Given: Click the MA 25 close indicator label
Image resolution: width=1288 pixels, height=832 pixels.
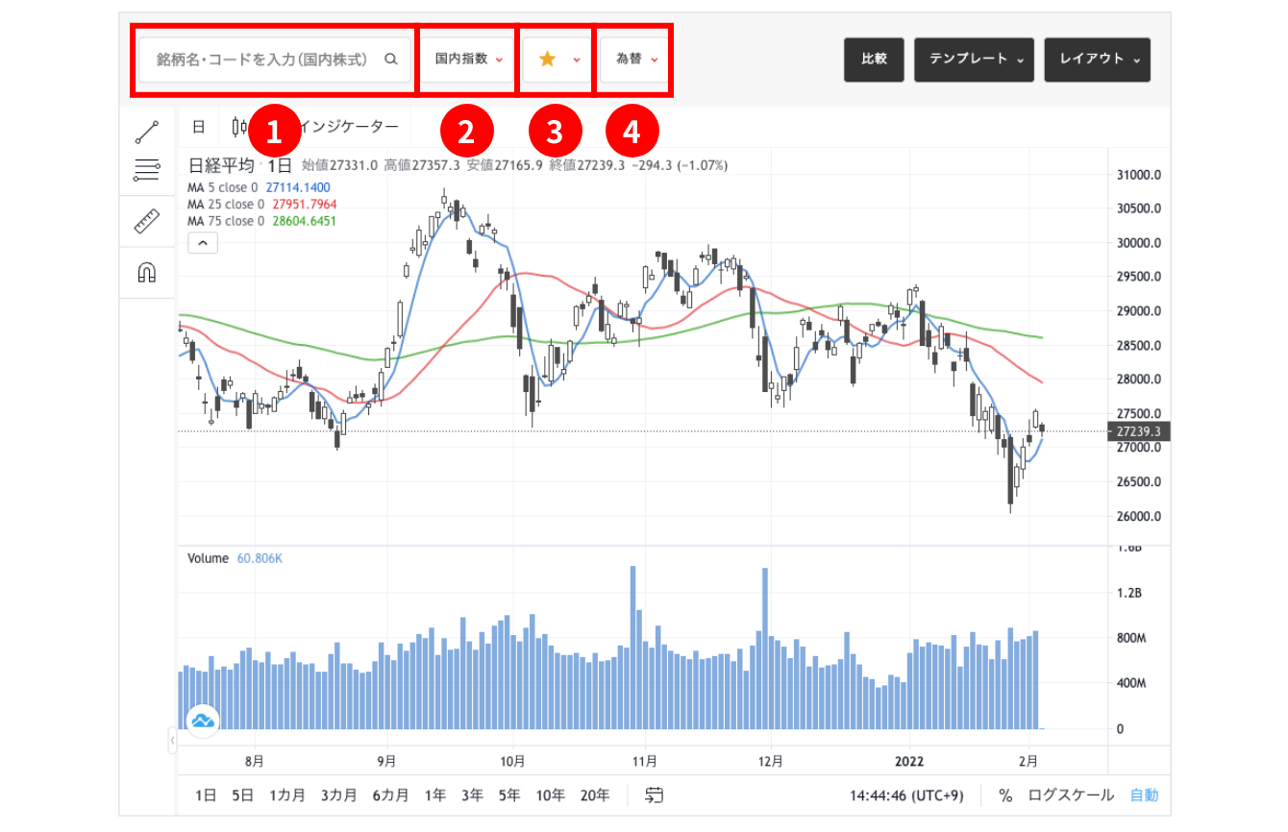Looking at the screenshot, I should tap(226, 205).
